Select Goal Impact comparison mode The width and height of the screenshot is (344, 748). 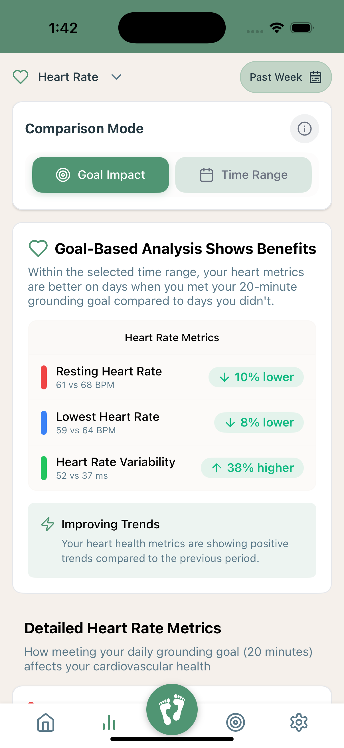(x=100, y=175)
